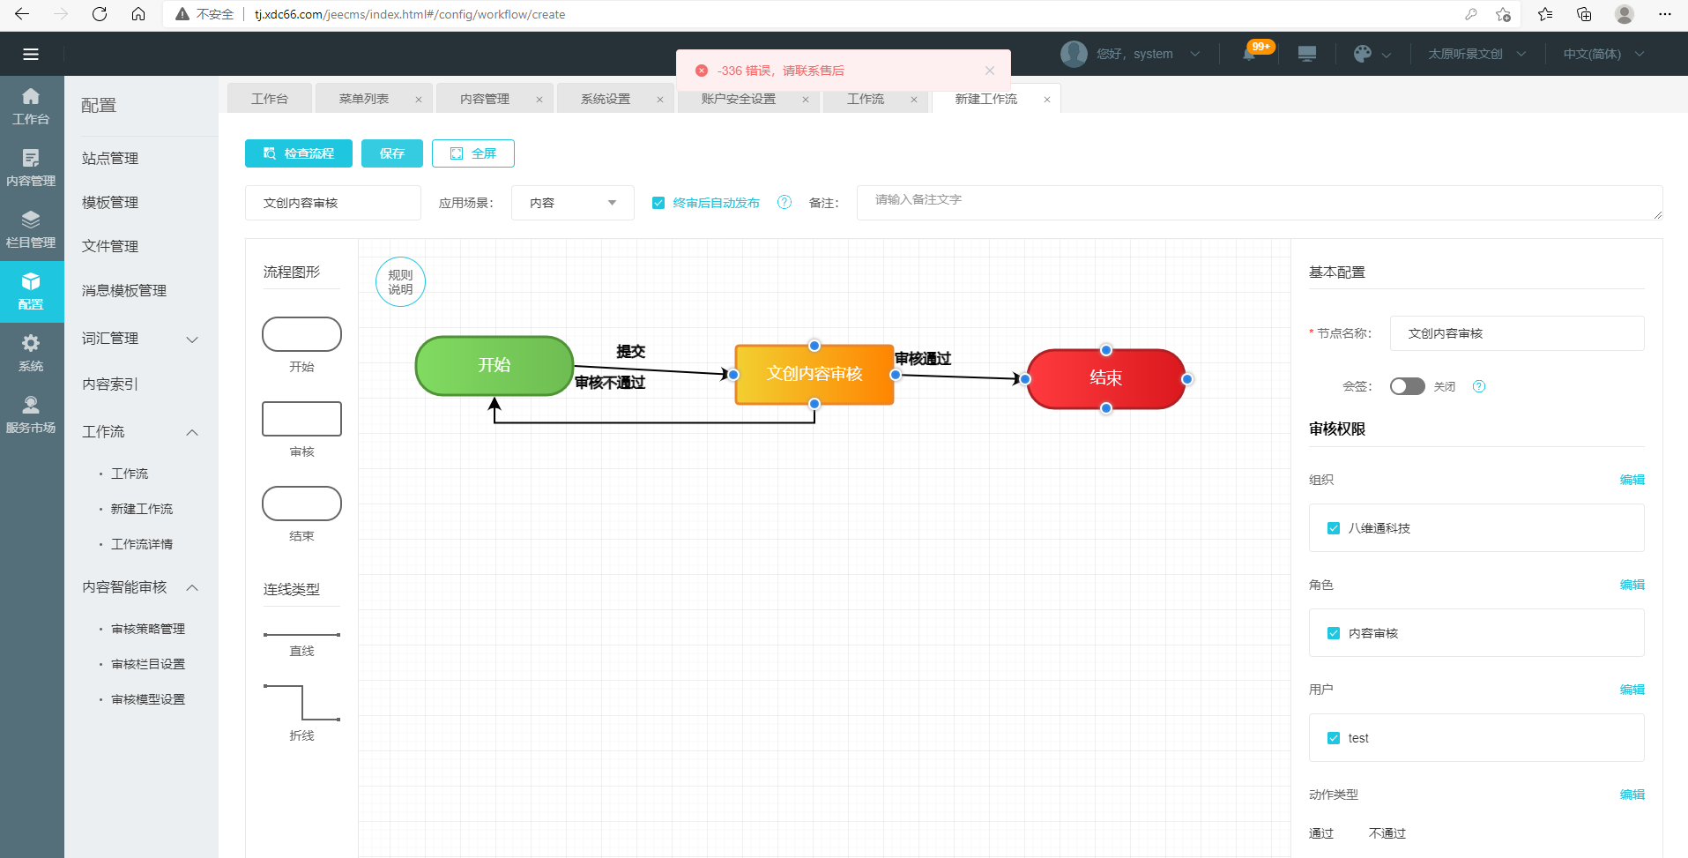Open the 规则说明 circle
This screenshot has width=1688, height=858.
400,282
